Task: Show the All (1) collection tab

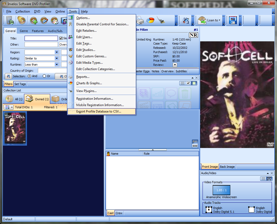Action: (x=14, y=99)
